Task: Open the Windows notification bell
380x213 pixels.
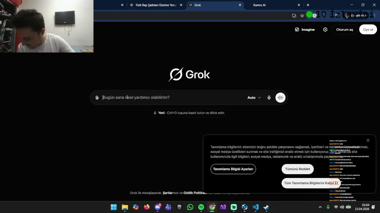Action: pos(373,207)
